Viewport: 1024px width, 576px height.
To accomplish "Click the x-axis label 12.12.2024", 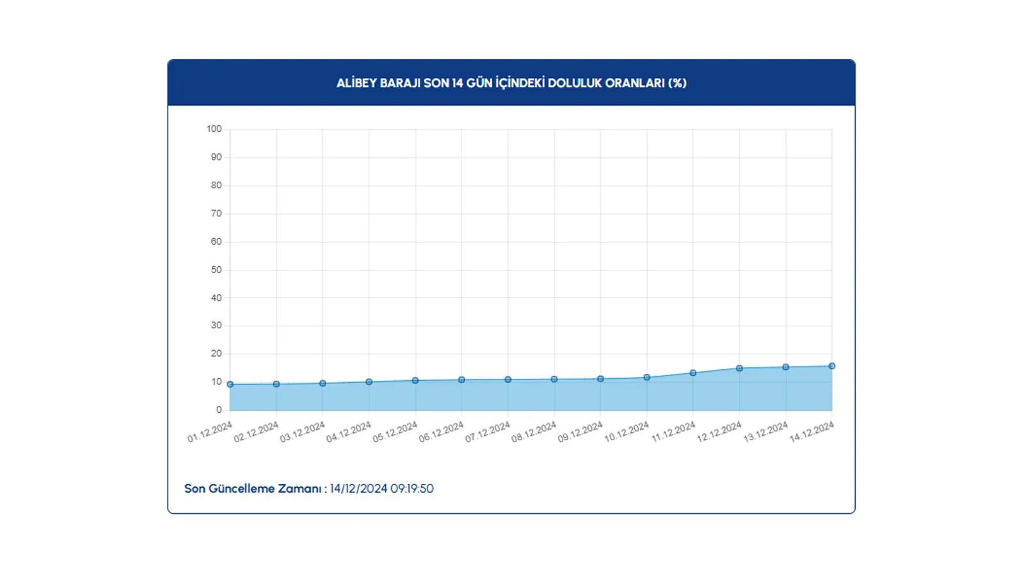I will point(719,432).
